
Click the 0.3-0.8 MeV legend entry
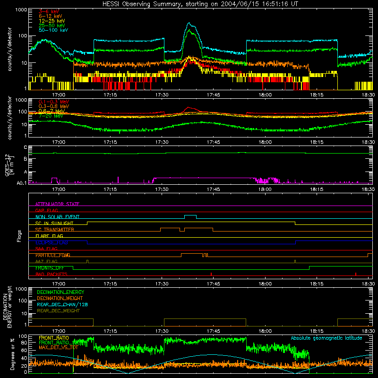54,106
